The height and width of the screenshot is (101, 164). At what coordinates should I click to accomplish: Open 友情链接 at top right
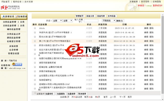(x=133, y=2)
